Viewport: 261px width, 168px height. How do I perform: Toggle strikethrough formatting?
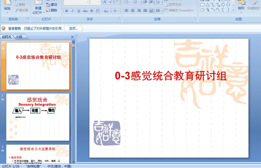pos(85,11)
